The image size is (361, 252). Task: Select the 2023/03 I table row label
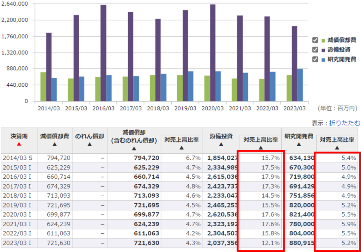(17, 243)
